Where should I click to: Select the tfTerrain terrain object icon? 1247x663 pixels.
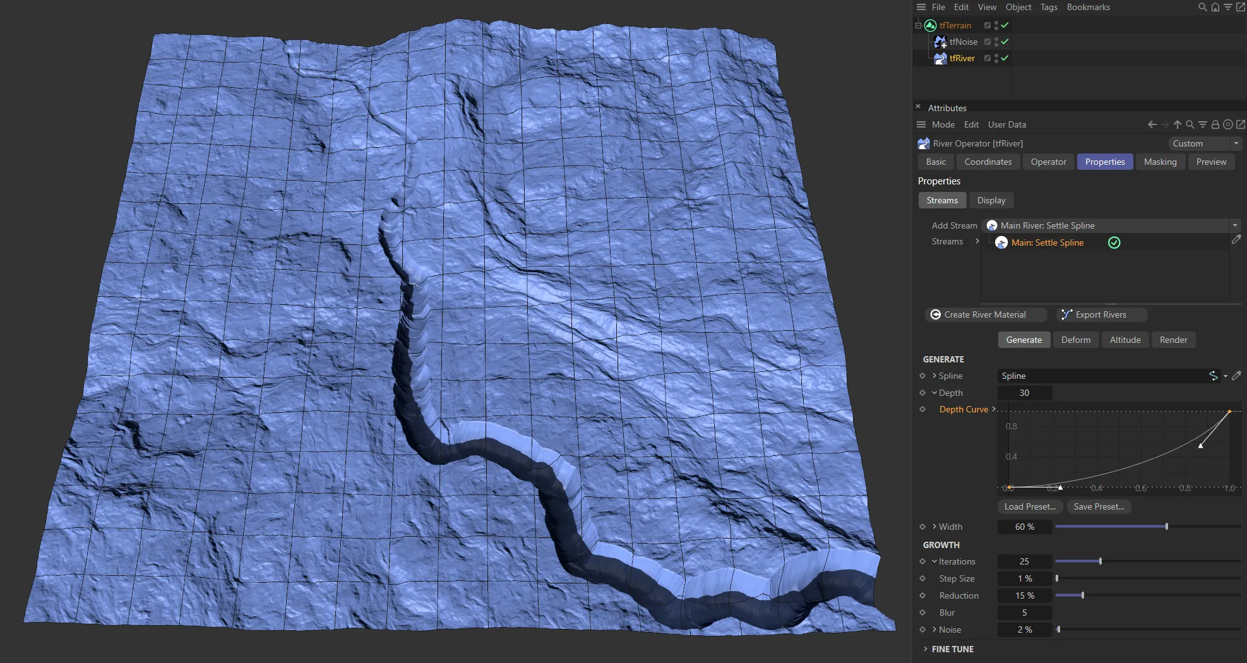coord(930,25)
